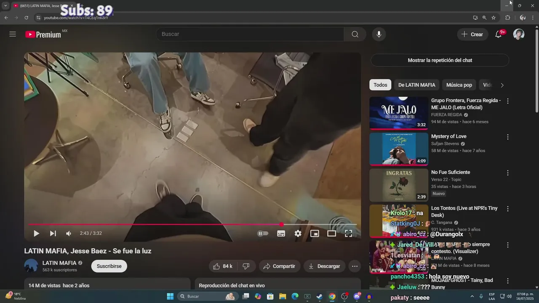Screen dimensions: 539x303
Task: Click the magnifier search button beside Buscar
Action: coord(355,34)
